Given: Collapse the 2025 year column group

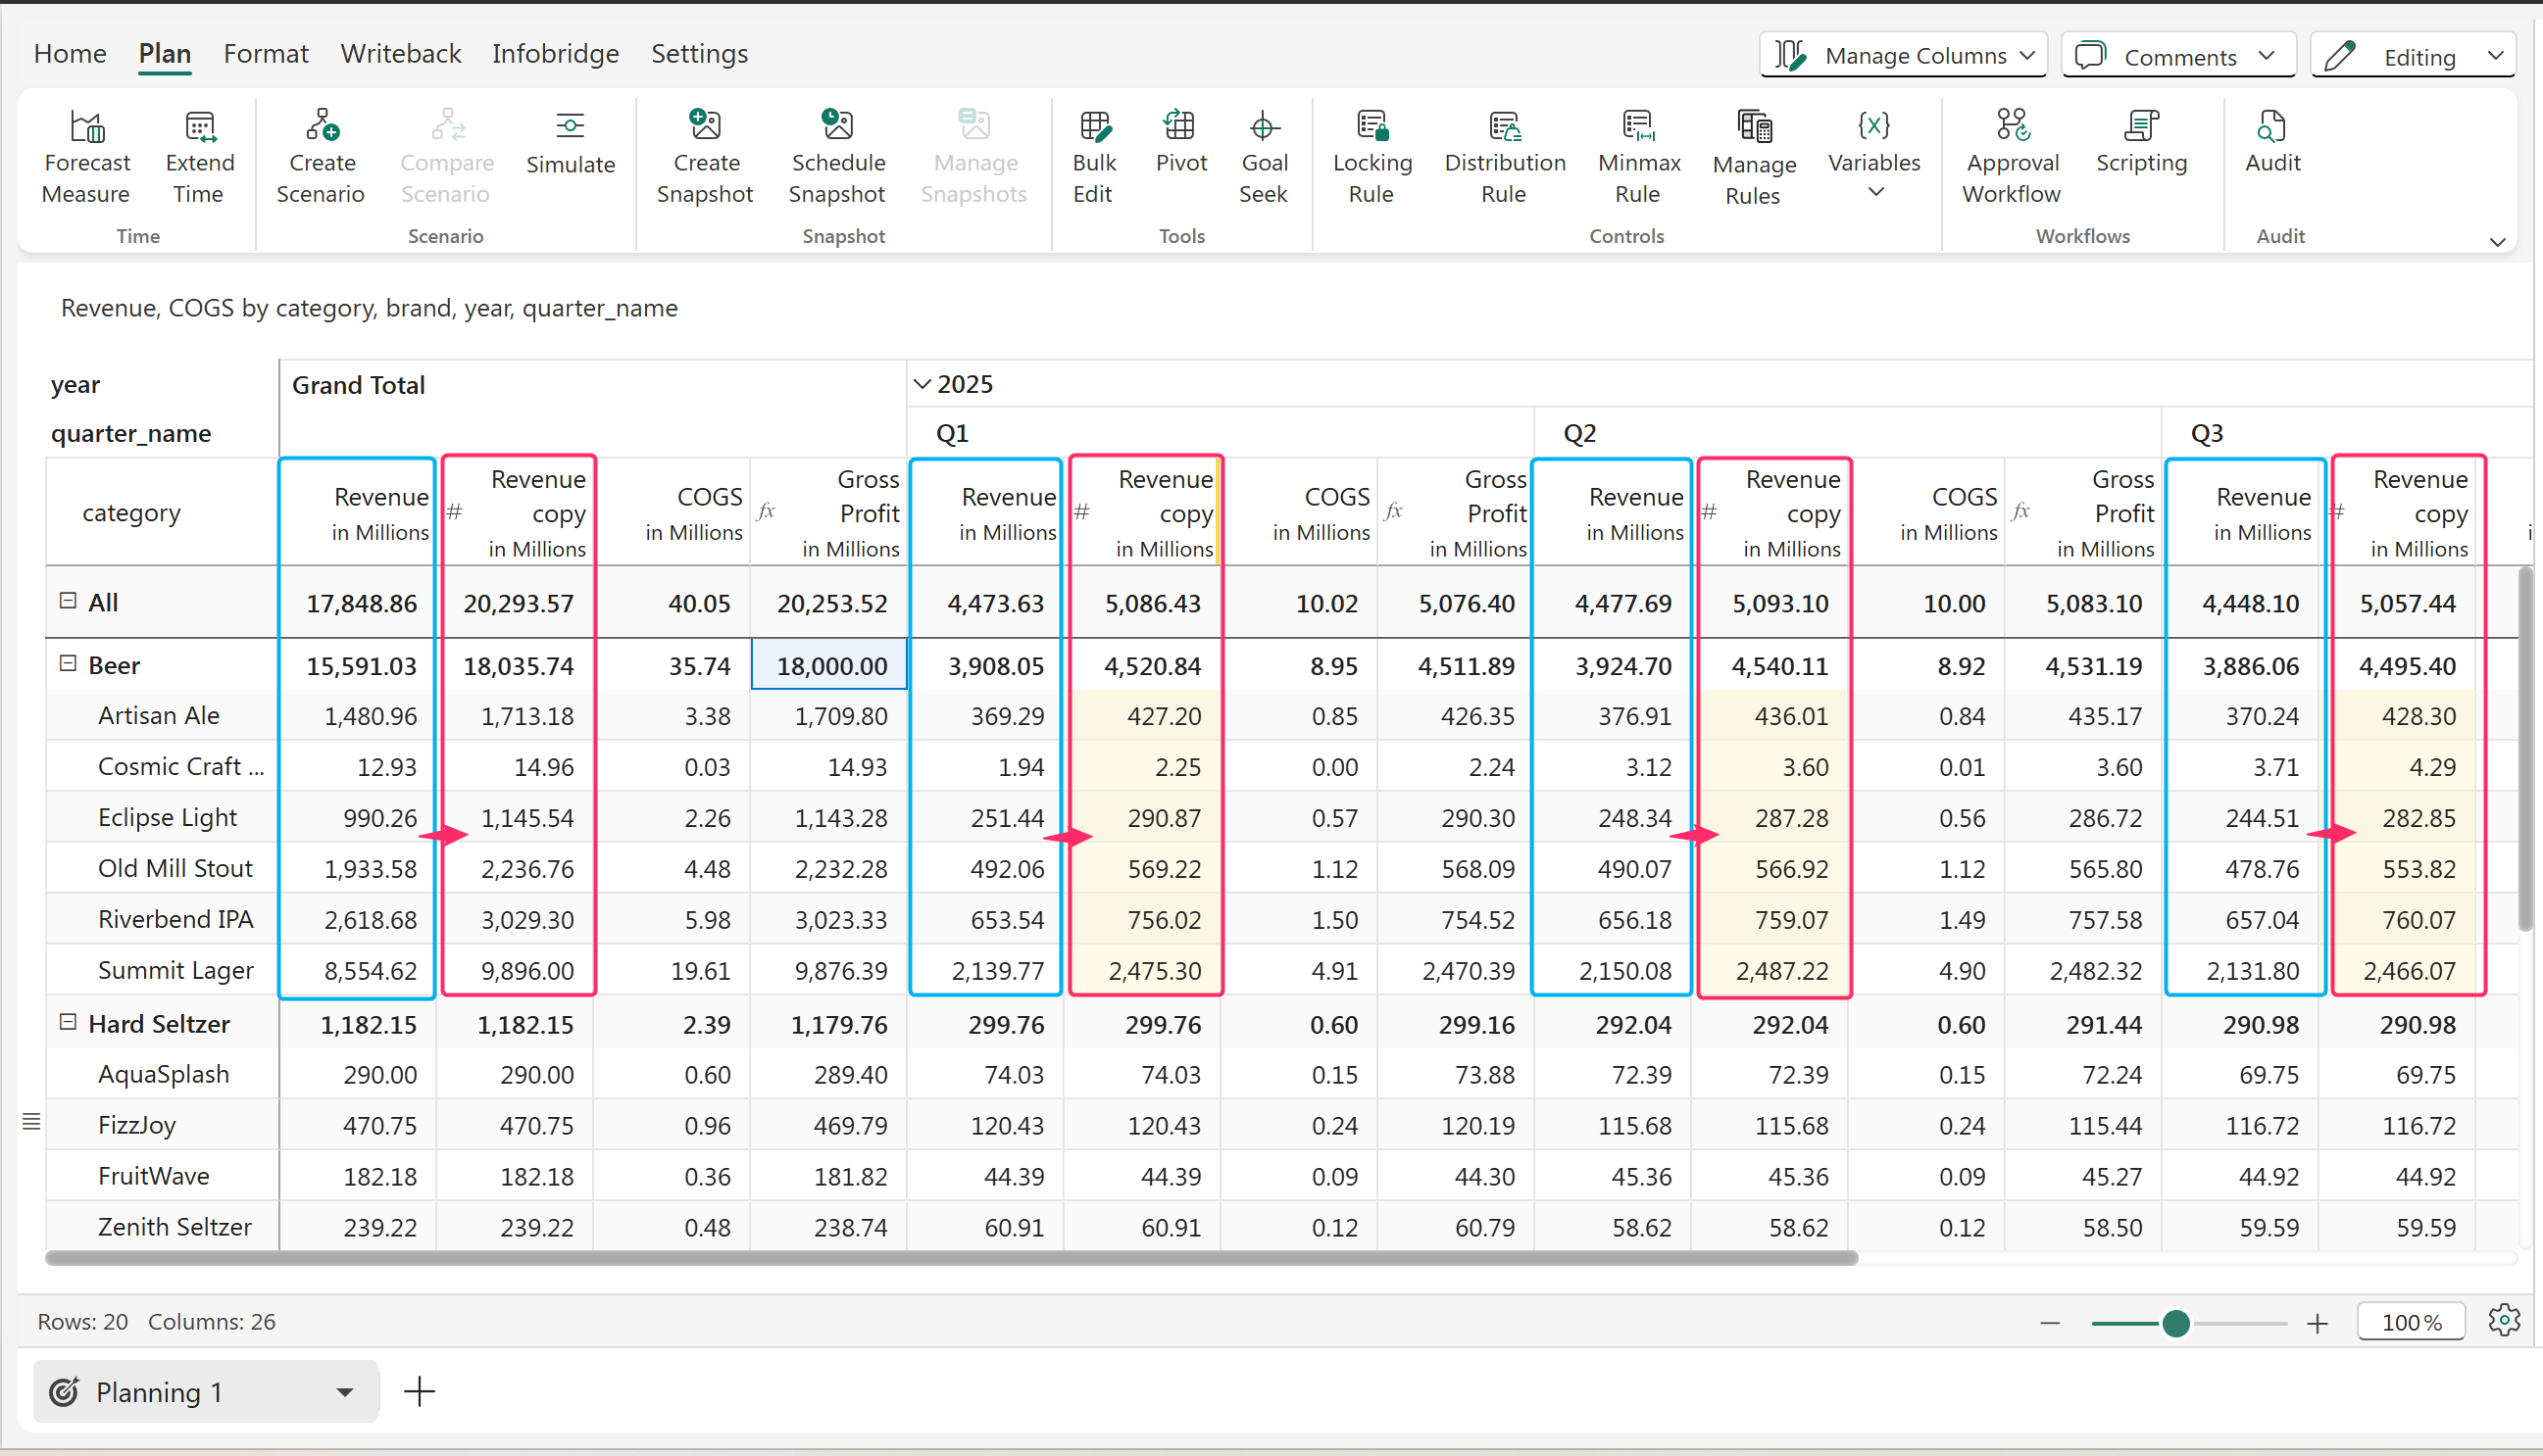Looking at the screenshot, I should pyautogui.click(x=922, y=385).
